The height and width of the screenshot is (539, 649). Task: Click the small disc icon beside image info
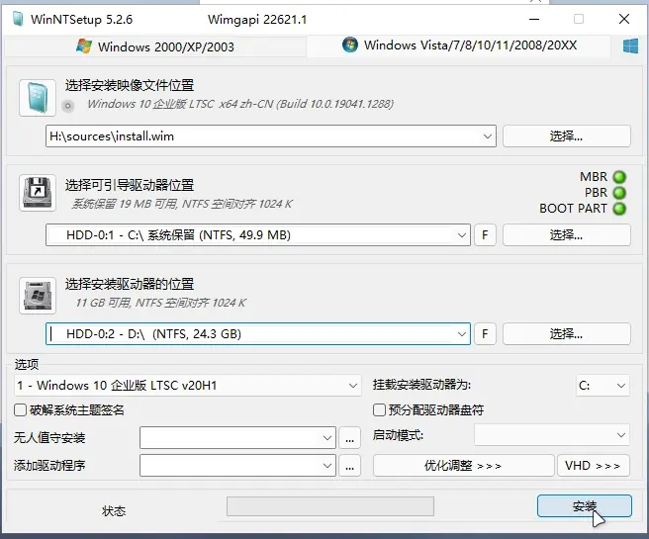tap(68, 106)
